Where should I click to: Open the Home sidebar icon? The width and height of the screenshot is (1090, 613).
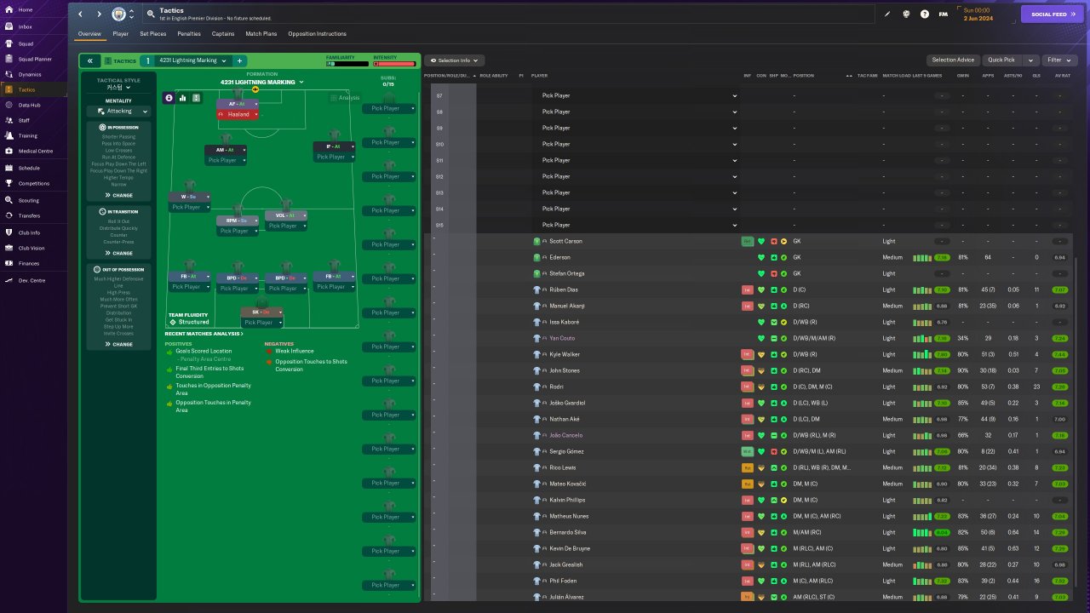[9, 10]
